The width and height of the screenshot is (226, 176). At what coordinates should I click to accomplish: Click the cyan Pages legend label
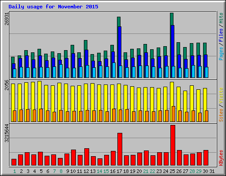[x=221, y=54]
